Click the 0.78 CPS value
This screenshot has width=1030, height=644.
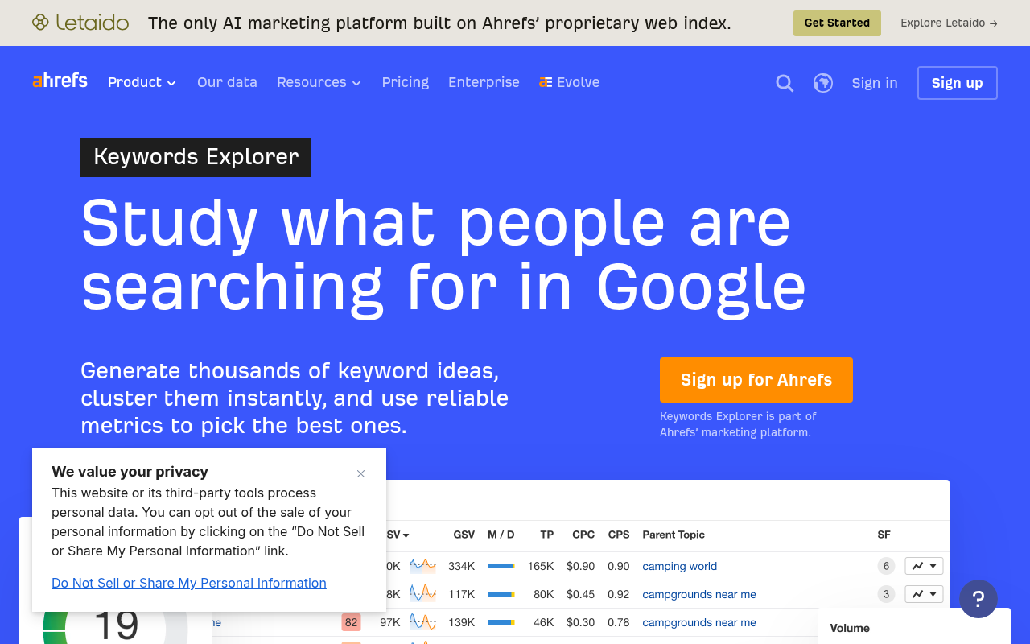pyautogui.click(x=619, y=622)
